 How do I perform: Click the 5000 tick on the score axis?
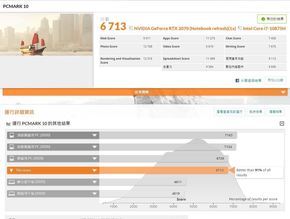(193, 206)
